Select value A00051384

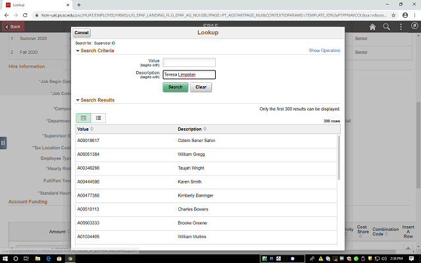click(88, 155)
